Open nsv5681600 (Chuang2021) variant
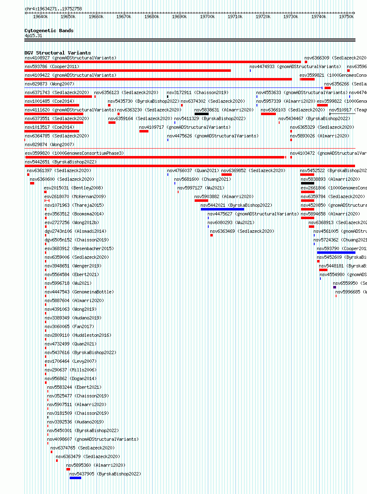Image resolution: width=367 pixels, height=494 pixels. (202, 179)
